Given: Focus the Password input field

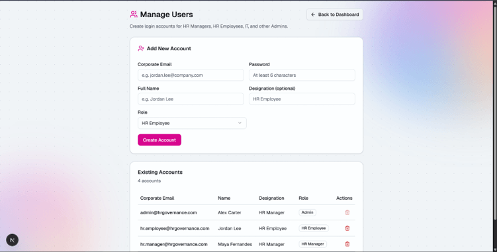Looking at the screenshot, I should pos(302,75).
